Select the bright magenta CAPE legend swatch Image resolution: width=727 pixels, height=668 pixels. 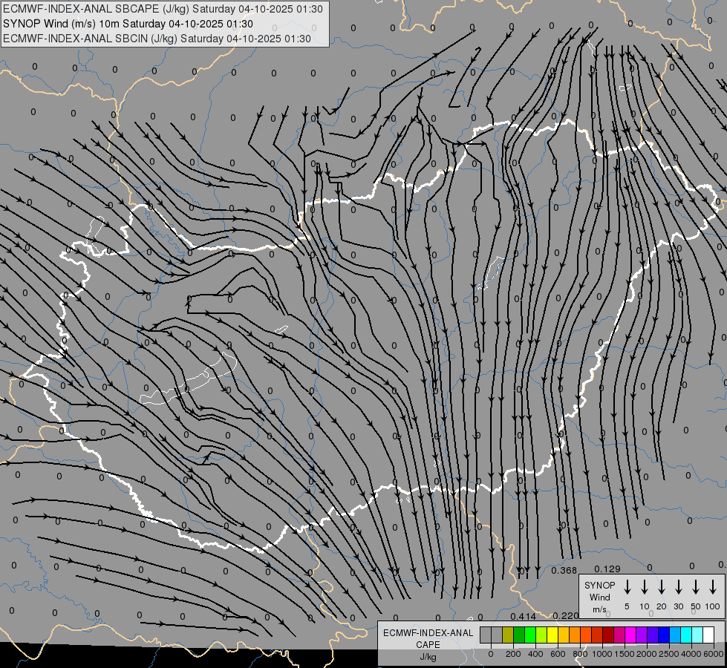pyautogui.click(x=630, y=635)
